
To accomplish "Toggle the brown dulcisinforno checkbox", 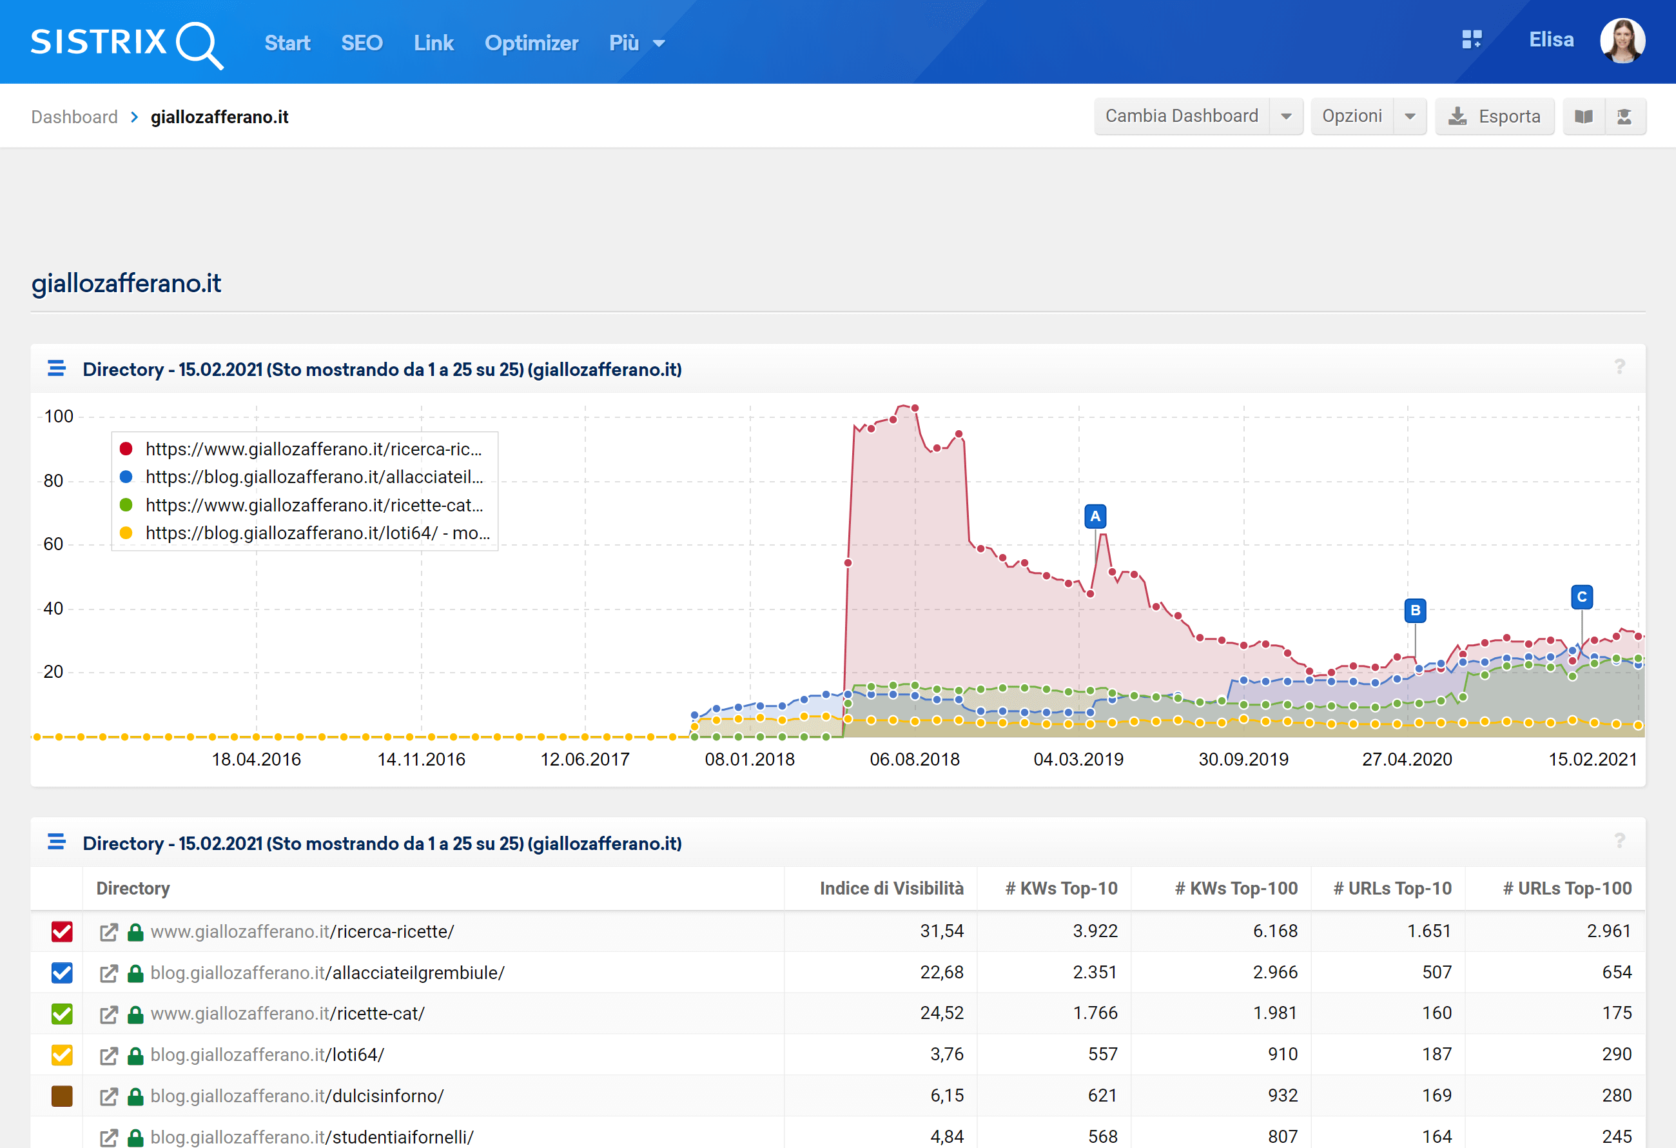I will pos(62,1096).
